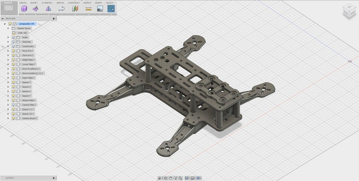This screenshot has width=359, height=181.
Task: Click the Fit zoom magnifier icon
Action: click(x=180, y=178)
